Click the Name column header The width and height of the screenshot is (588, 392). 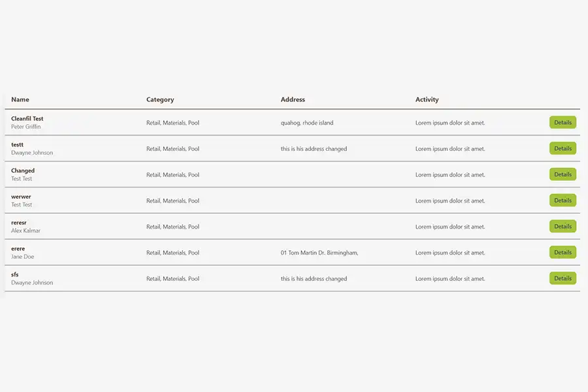coord(20,100)
